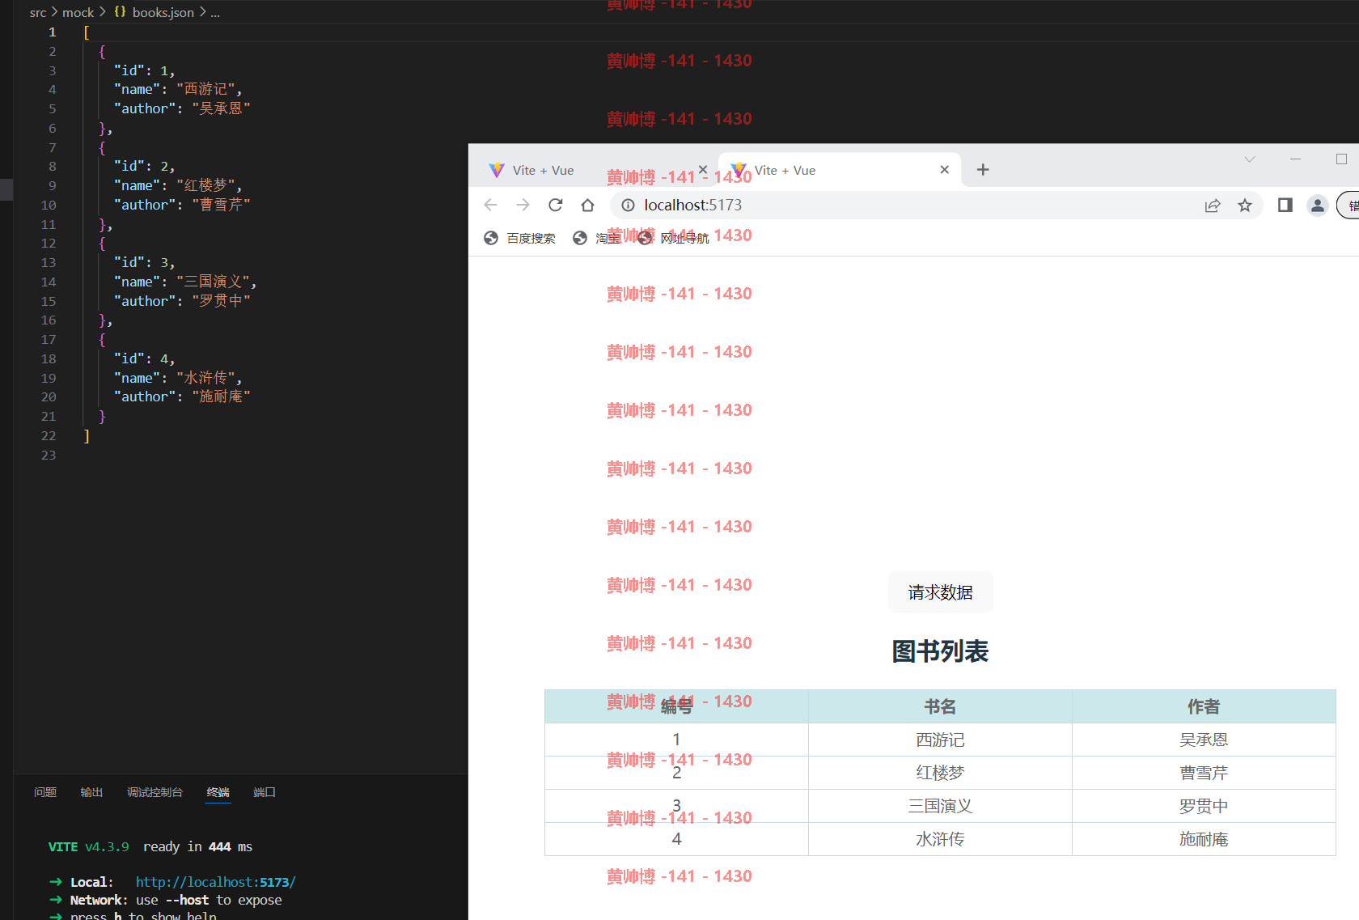Open the tab search chevron
1359x920 pixels.
tap(1250, 159)
